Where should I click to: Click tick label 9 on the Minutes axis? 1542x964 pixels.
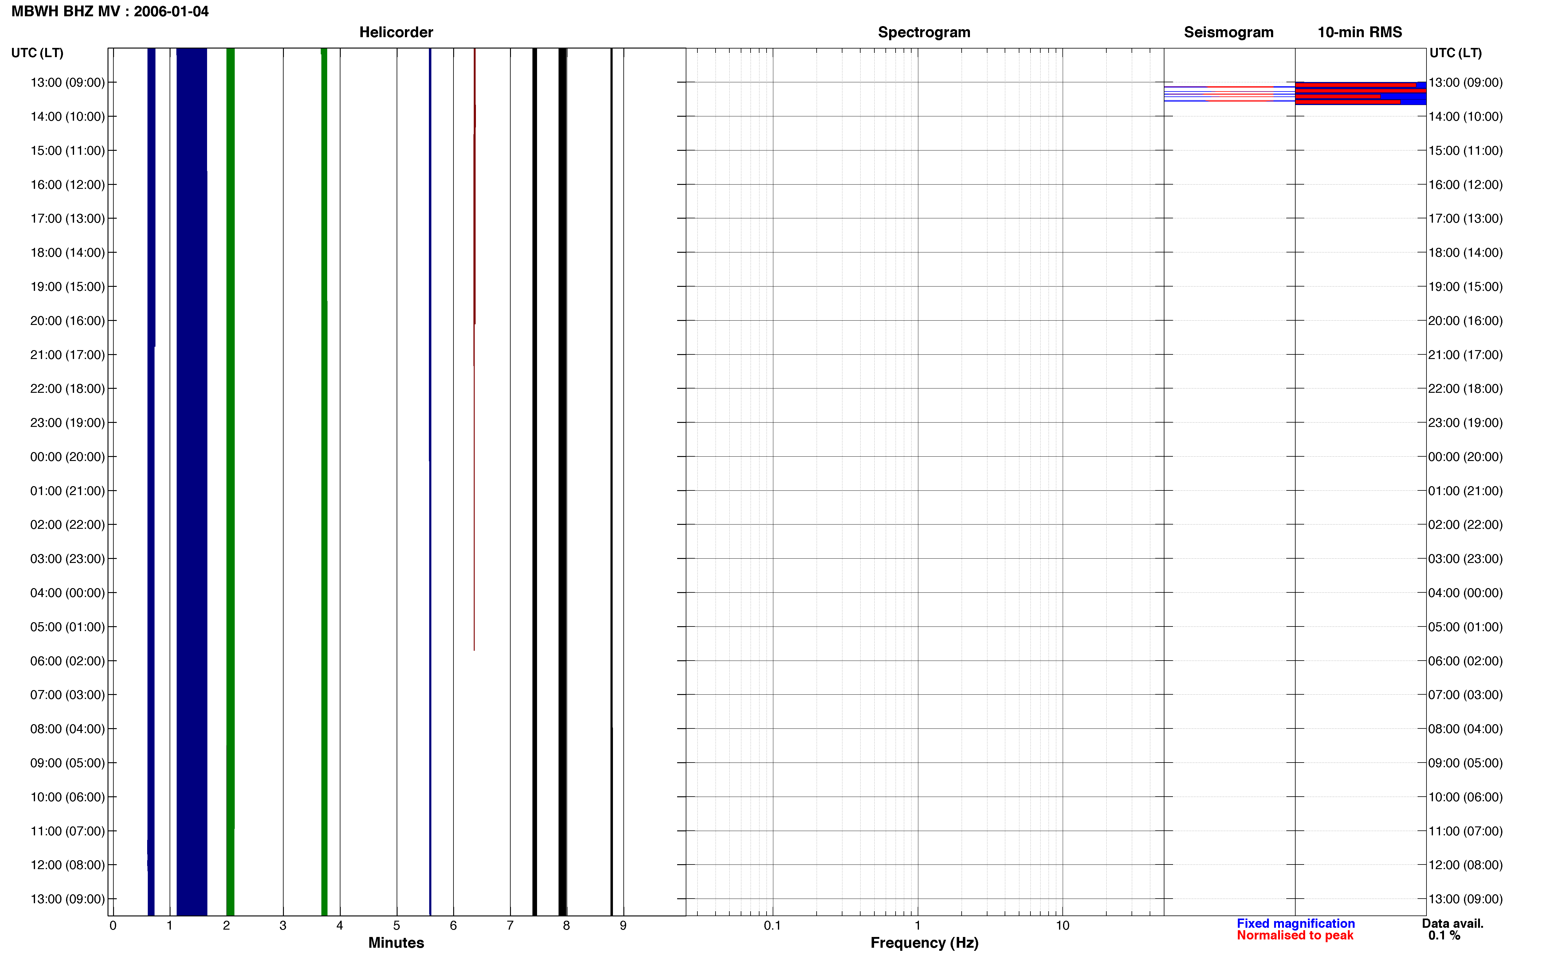click(623, 926)
